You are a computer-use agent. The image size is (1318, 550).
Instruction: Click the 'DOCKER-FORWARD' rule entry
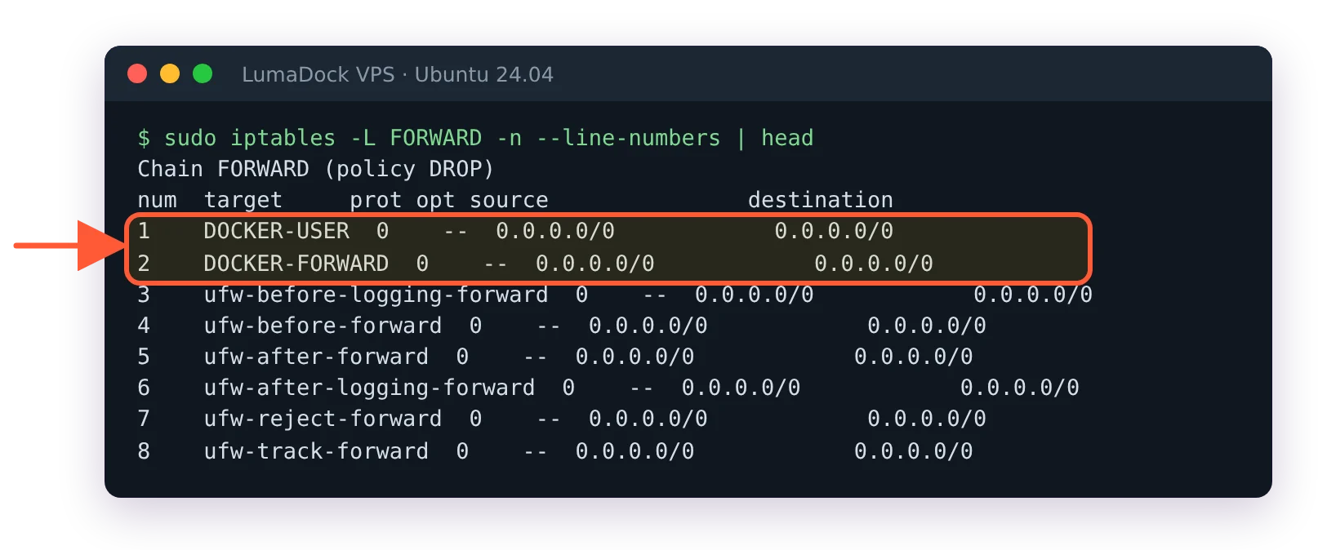(296, 264)
